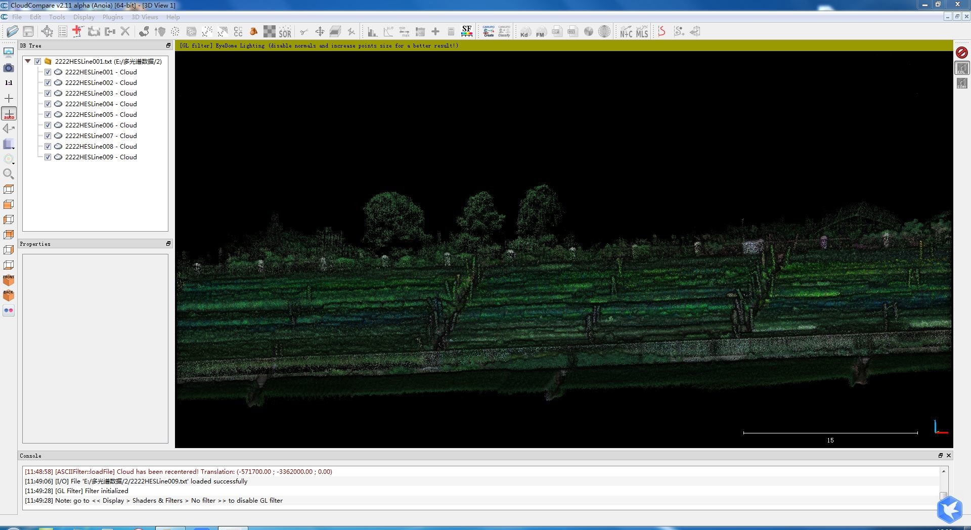This screenshot has height=530, width=971.
Task: Uncheck 2222HESLine008 - Cloud checkbox
Action: [48, 146]
